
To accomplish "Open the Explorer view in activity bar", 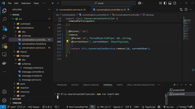I will [x=4, y=11].
